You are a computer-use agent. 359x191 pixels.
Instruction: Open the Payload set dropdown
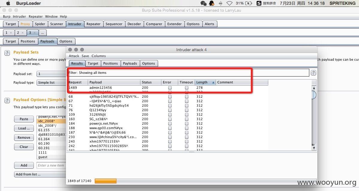[x=51, y=74]
